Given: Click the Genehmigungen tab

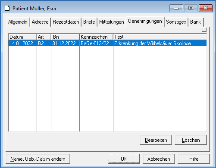Looking at the screenshot, I should click(145, 21).
